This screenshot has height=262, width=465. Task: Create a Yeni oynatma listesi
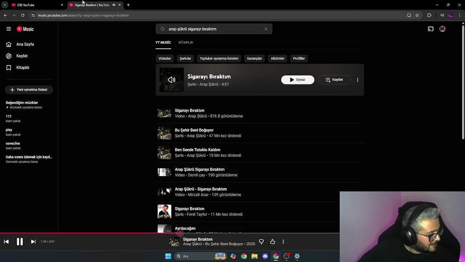(x=29, y=90)
